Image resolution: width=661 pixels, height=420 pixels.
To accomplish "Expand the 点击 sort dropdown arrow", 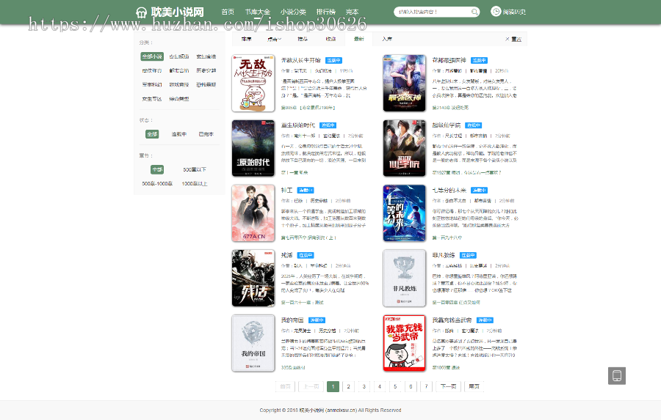I will point(280,39).
